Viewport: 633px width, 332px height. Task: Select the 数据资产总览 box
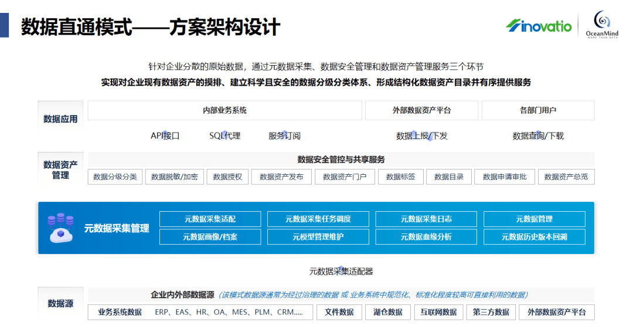coord(566,177)
